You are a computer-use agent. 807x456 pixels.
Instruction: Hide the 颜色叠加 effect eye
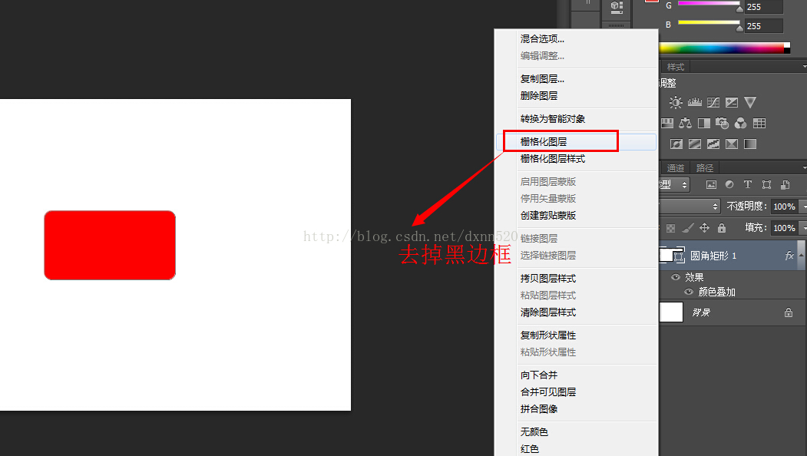point(689,292)
